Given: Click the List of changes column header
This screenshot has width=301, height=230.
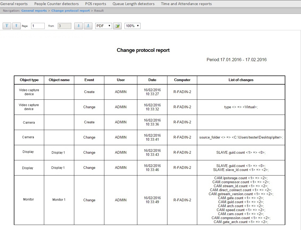Looking at the screenshot, I should click(241, 80).
